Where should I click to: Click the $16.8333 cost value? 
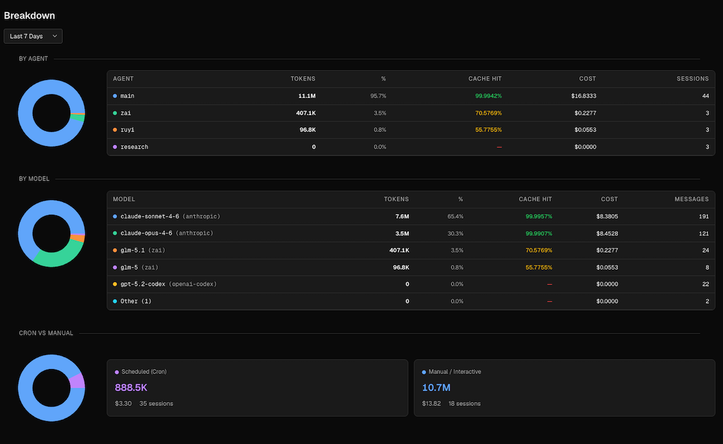pyautogui.click(x=584, y=96)
